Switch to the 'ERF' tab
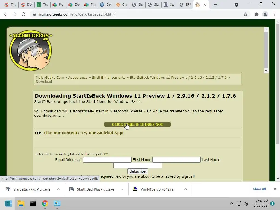The image size is (280, 210). (x=185, y=5)
